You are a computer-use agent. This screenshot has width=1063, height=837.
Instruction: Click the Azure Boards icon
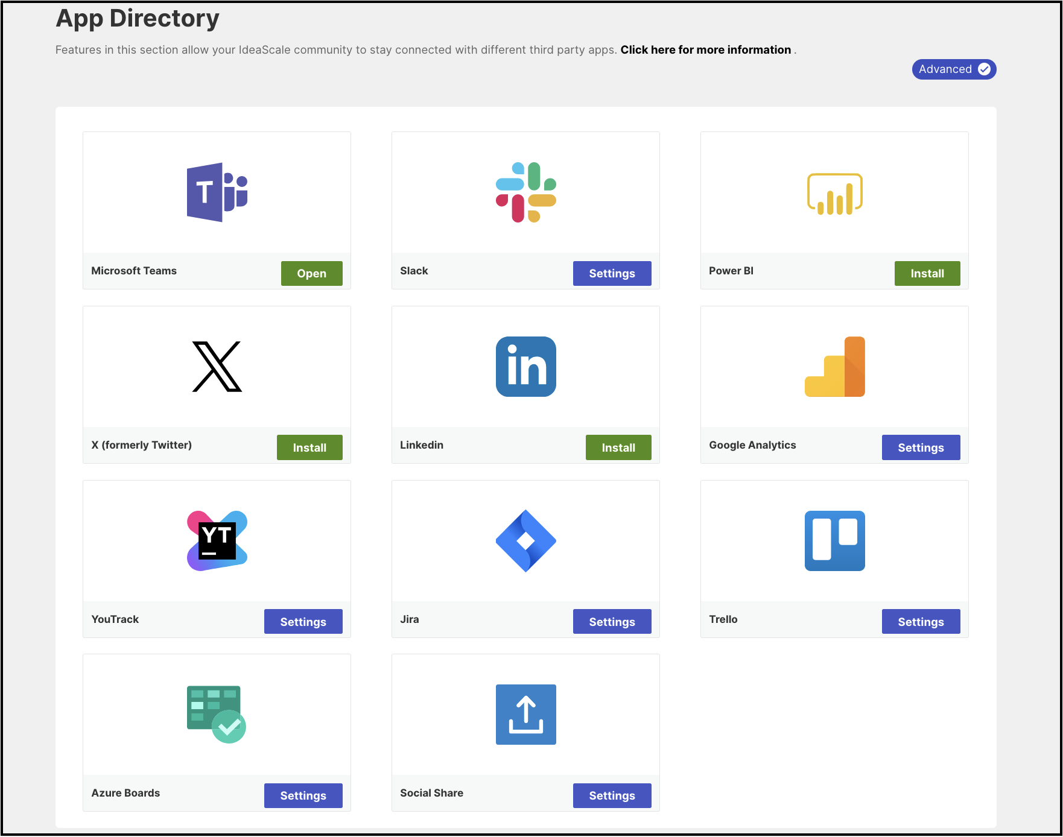coord(217,715)
